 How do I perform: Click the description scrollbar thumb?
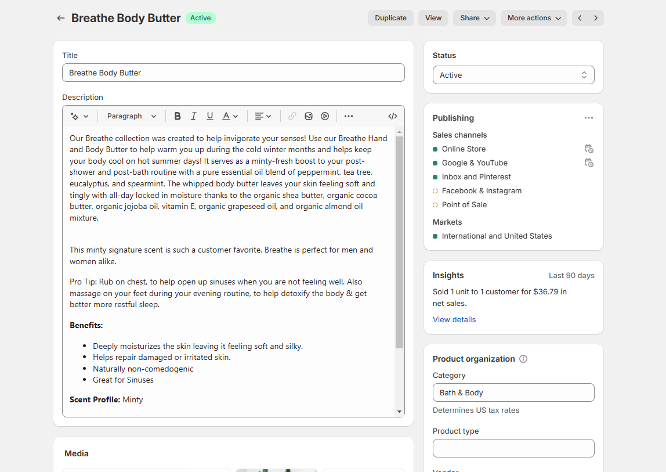click(399, 242)
